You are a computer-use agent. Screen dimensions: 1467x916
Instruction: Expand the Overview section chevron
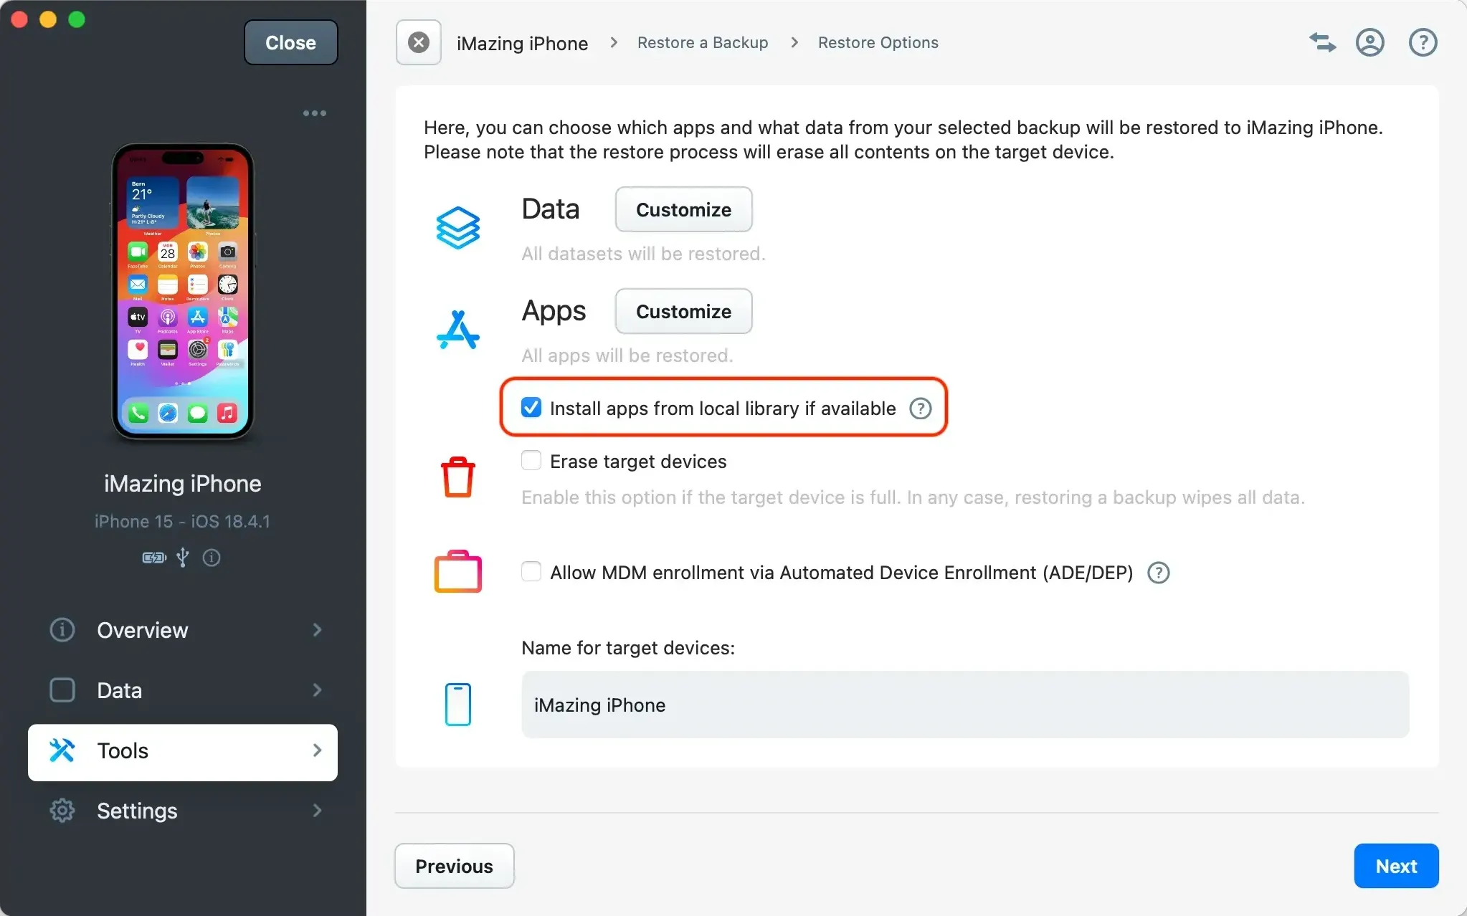tap(316, 630)
